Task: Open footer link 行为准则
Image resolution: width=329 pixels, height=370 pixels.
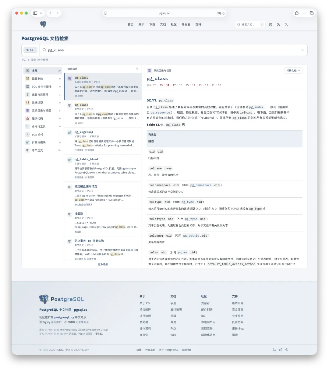Action: 150,350
